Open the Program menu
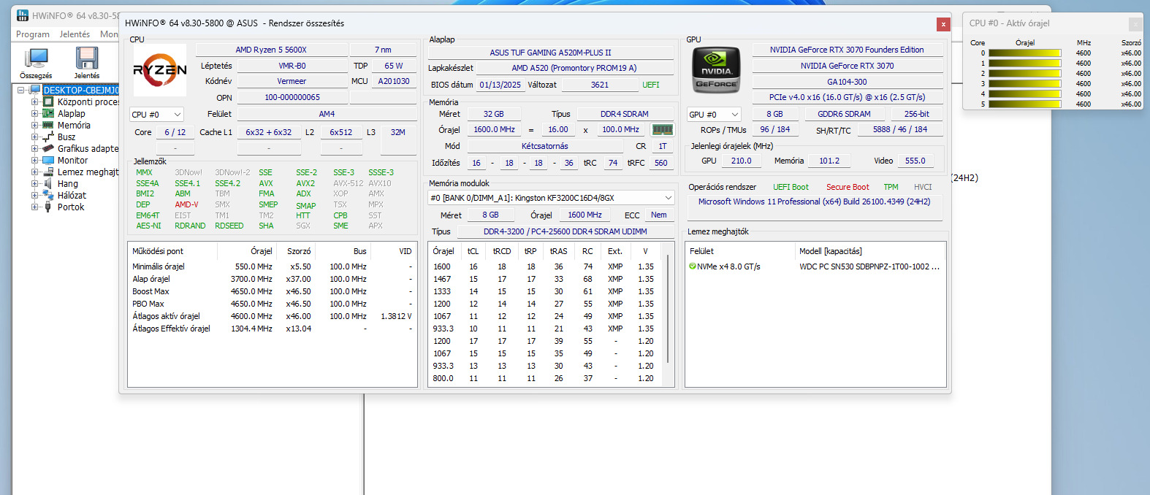 pos(33,34)
